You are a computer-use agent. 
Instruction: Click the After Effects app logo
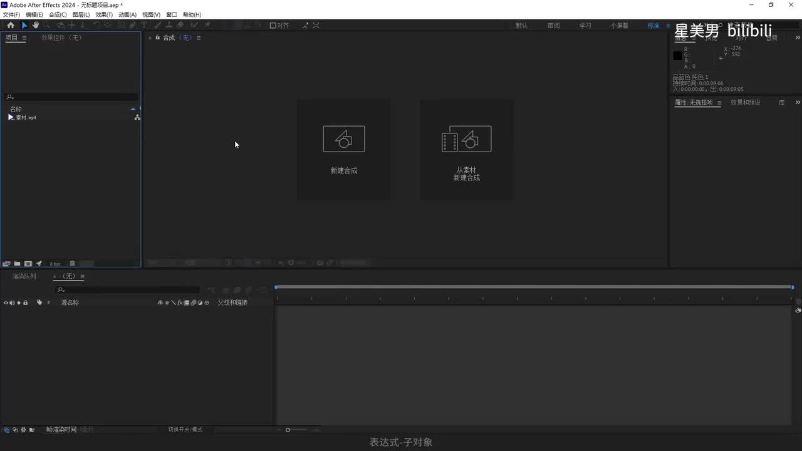4,5
